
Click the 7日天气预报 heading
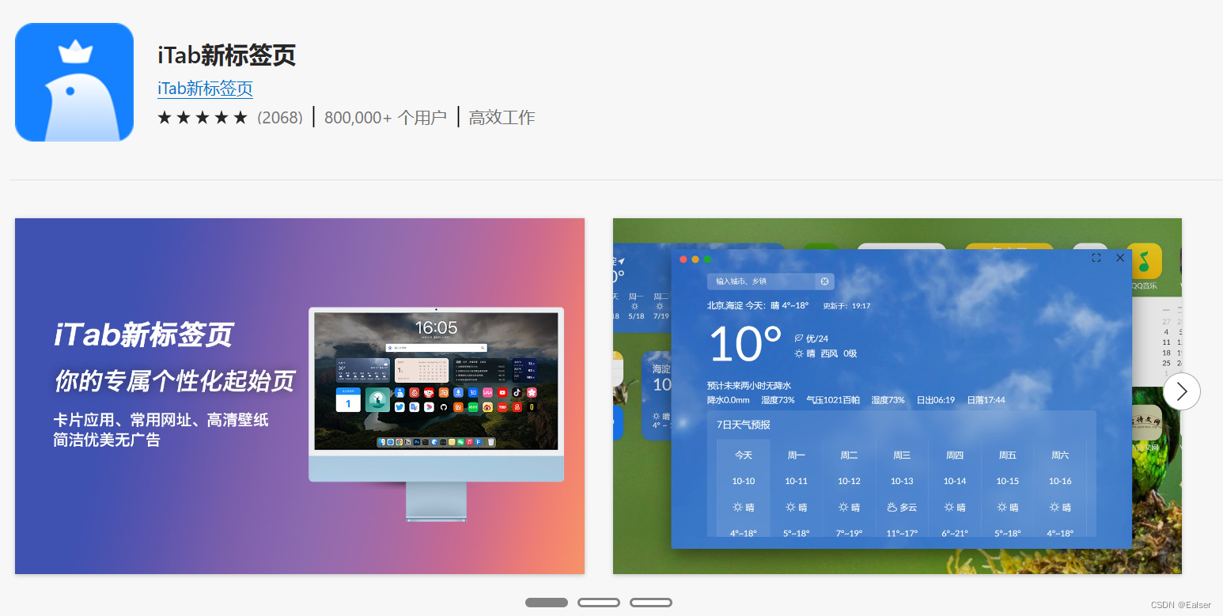744,425
